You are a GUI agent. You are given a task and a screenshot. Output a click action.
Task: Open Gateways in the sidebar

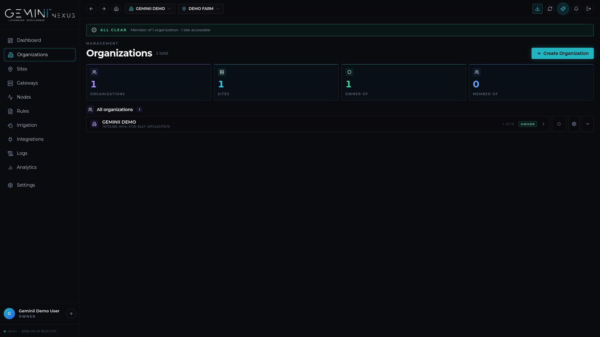40,83
